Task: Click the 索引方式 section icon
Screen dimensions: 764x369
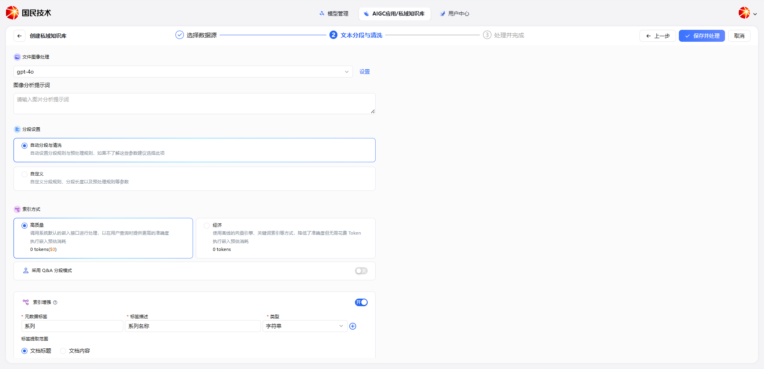Action: point(17,209)
